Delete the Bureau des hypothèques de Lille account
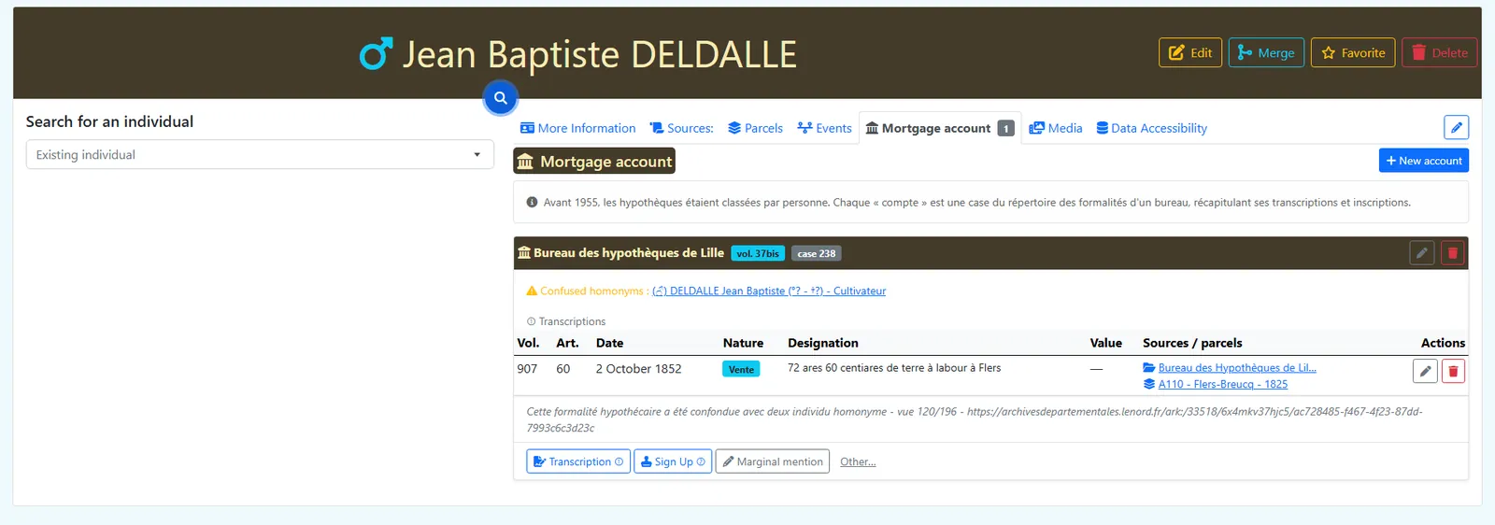The image size is (1495, 525). pyautogui.click(x=1452, y=253)
